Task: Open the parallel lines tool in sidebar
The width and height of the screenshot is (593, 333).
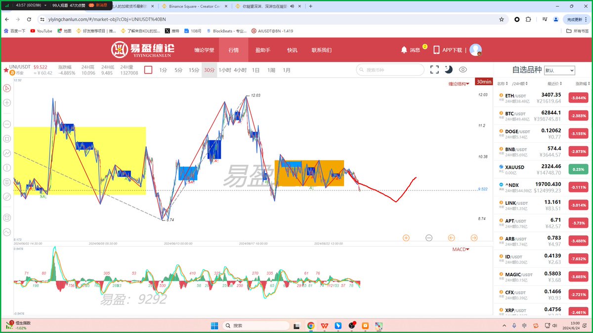Action: (x=7, y=183)
